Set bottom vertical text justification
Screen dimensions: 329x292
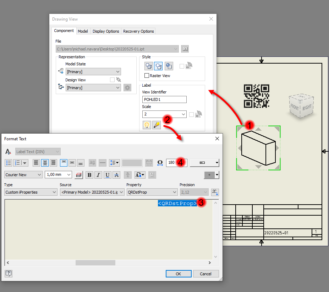pos(81,163)
